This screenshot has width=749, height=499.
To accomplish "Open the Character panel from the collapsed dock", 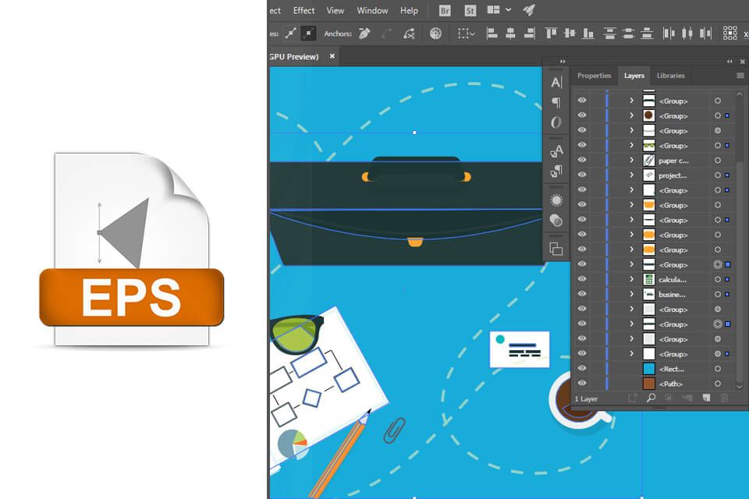I will tap(556, 82).
